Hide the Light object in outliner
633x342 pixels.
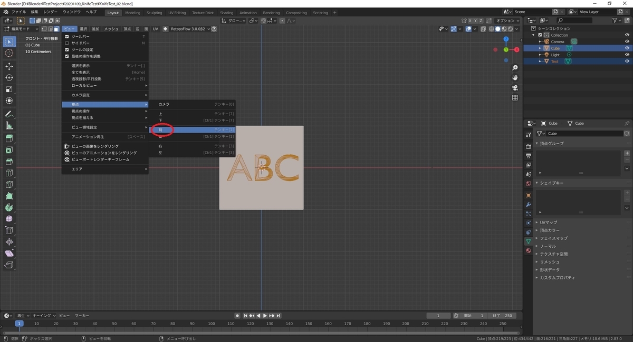tap(627, 55)
